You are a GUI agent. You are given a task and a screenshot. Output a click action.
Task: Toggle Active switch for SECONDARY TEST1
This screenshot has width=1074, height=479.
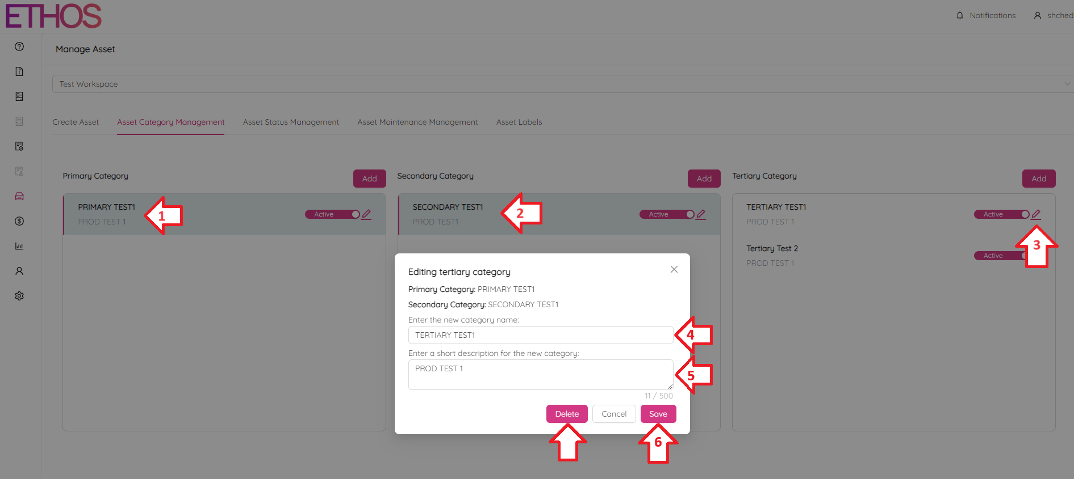[x=667, y=214]
